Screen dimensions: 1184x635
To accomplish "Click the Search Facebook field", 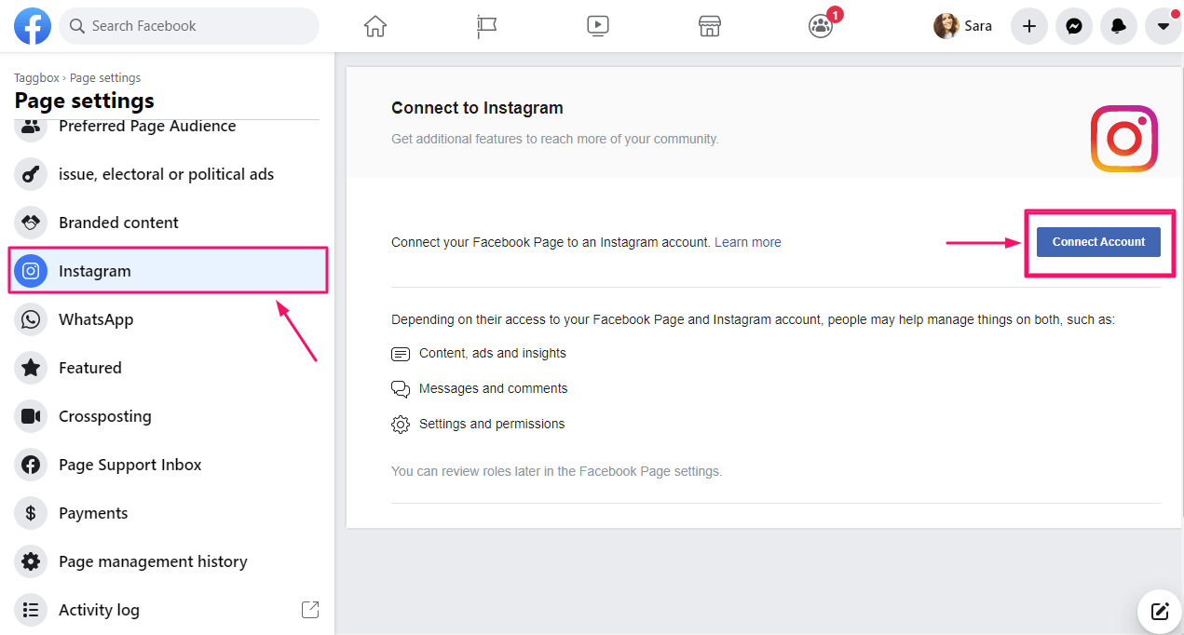I will click(189, 26).
